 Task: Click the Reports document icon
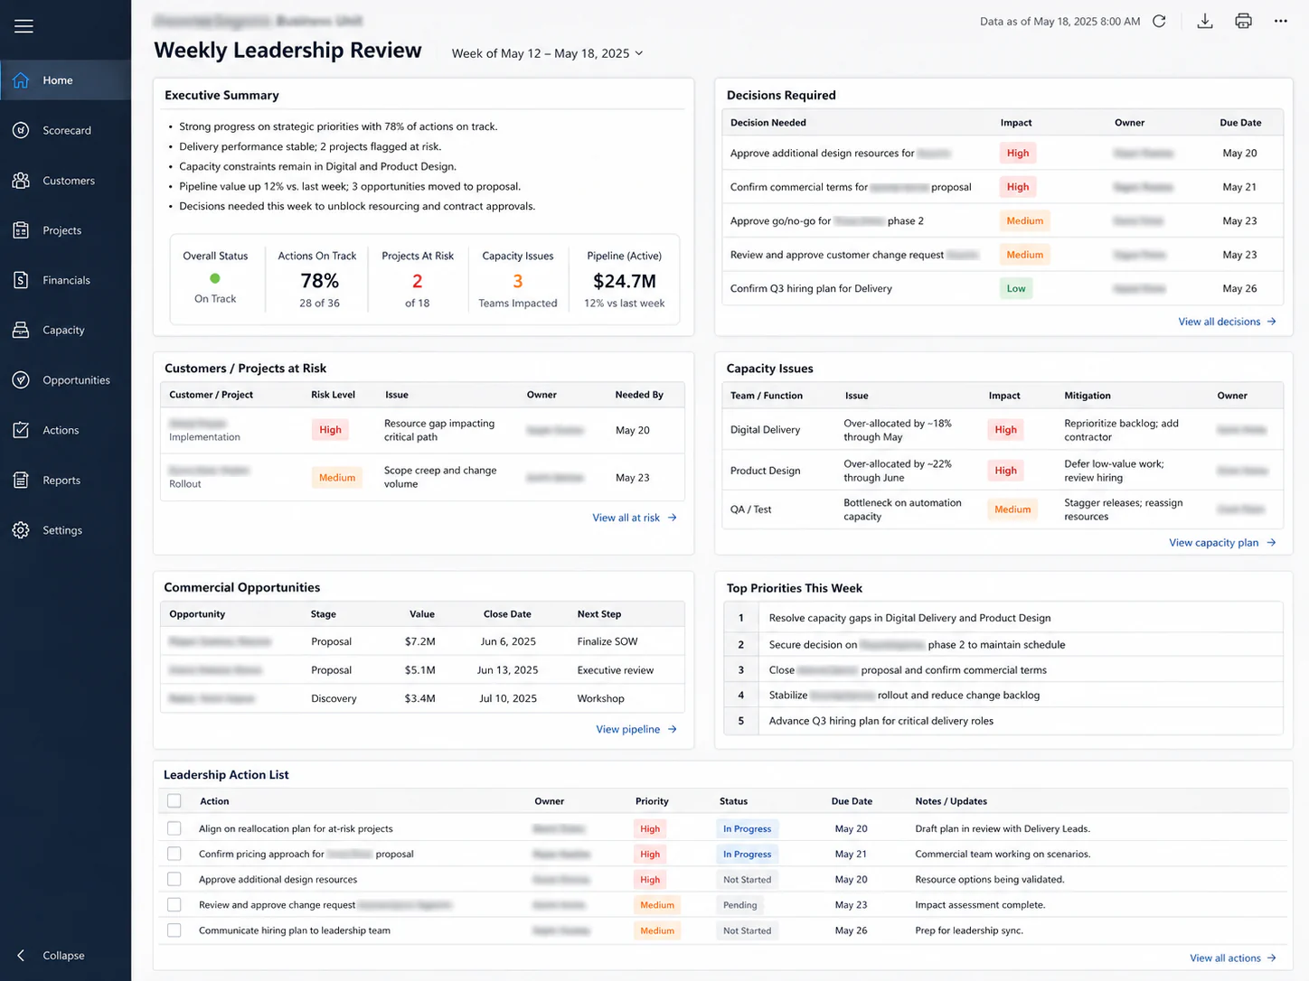point(21,480)
